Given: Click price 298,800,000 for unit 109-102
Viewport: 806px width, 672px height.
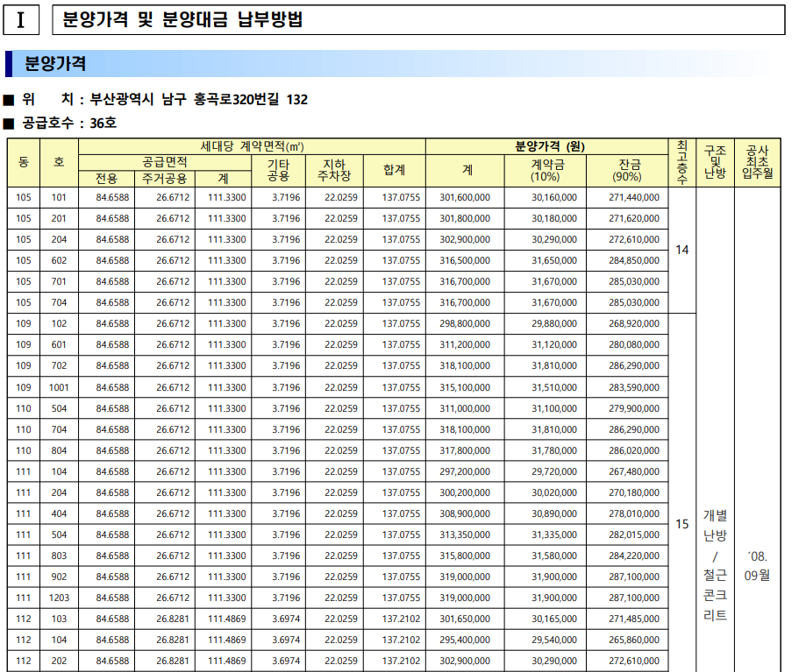Looking at the screenshot, I should coord(465,323).
